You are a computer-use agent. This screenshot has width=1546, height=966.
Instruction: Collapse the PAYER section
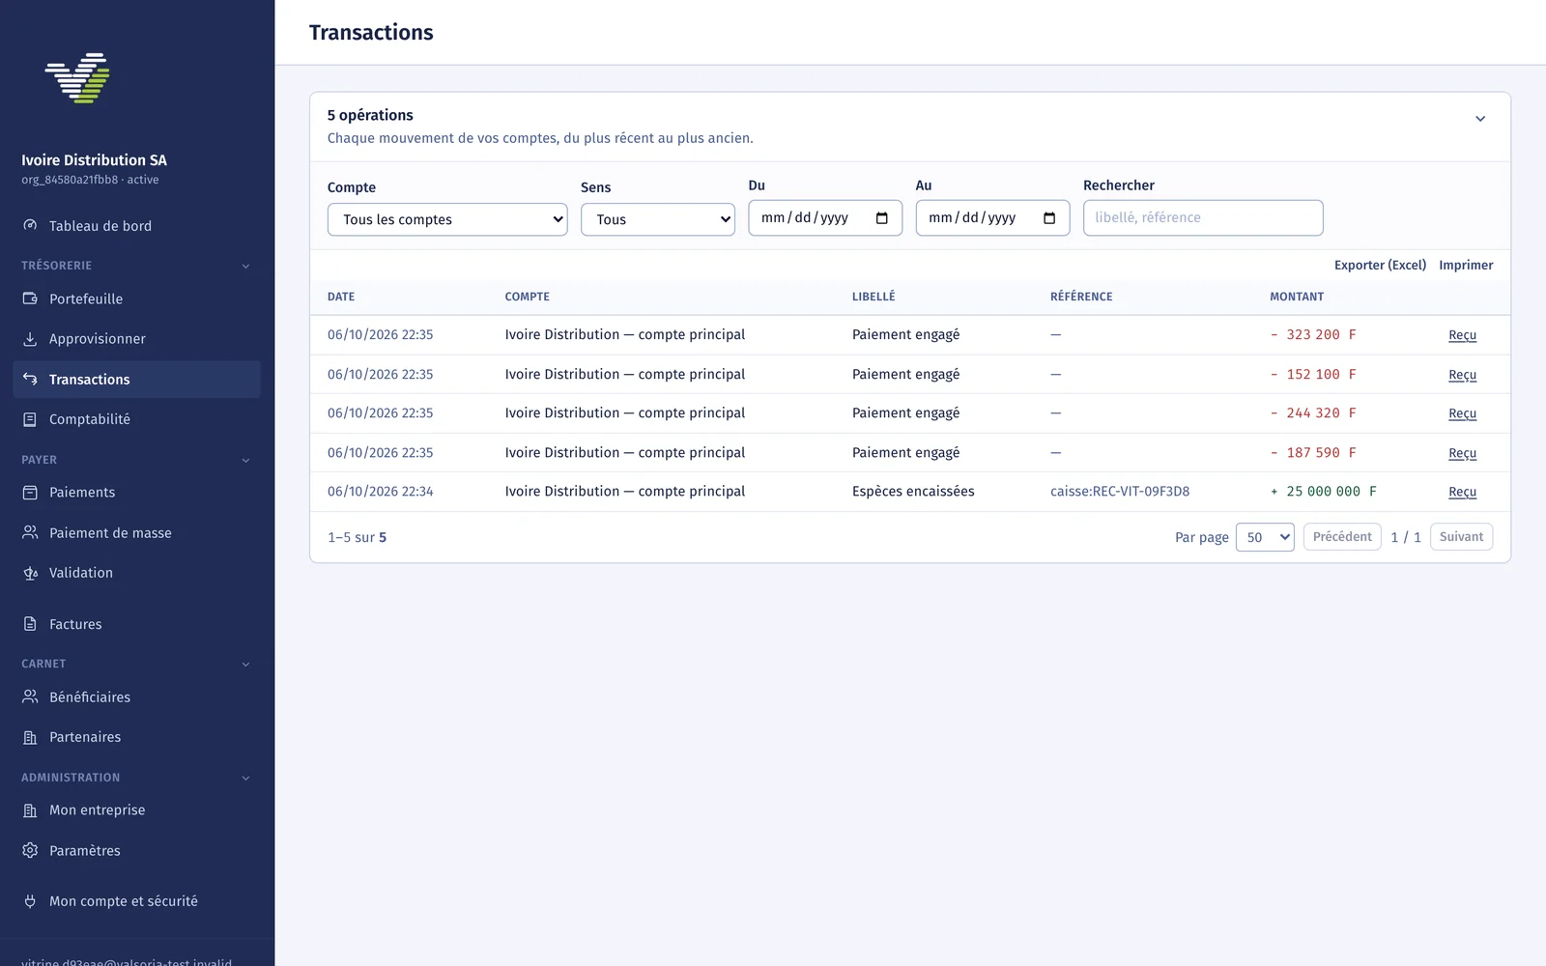tap(245, 460)
